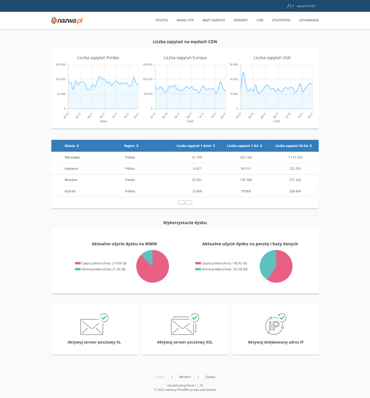The width and height of the screenshot is (370, 398).
Task: Open the BAZY DANYCH menu
Action: [x=214, y=20]
